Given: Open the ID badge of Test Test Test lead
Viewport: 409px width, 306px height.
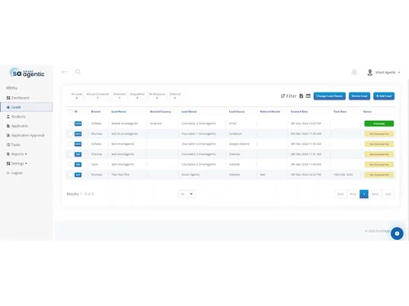Looking at the screenshot, I should coord(78,175).
